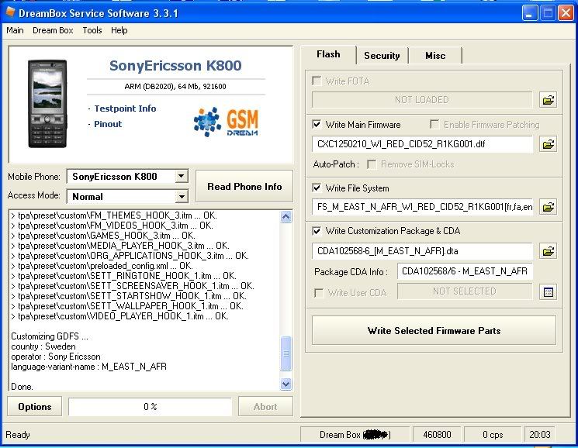Click log line MEDIA_PLAYER_HOOK_3.itm
Image resolution: width=578 pixels, height=448 pixels.
[120, 246]
